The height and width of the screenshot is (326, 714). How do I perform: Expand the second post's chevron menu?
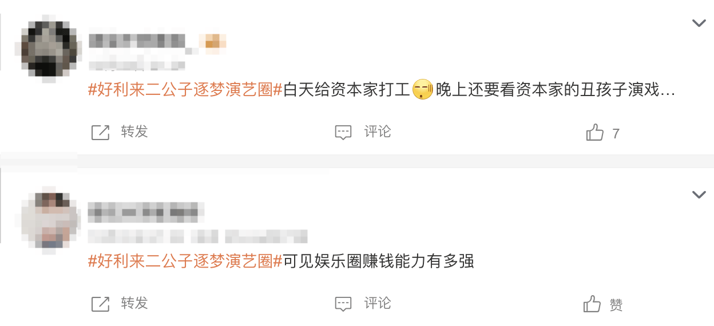(699, 194)
